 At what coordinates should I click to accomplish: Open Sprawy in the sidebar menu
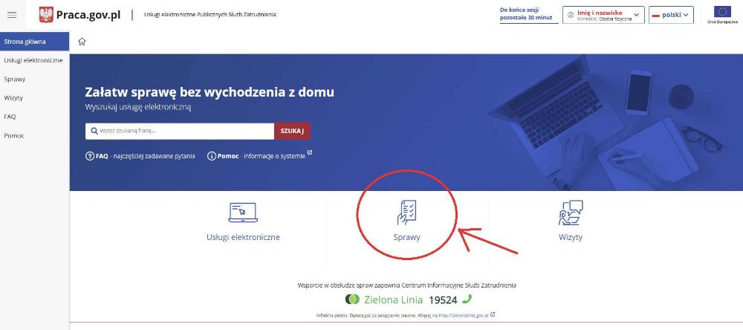pyautogui.click(x=35, y=80)
